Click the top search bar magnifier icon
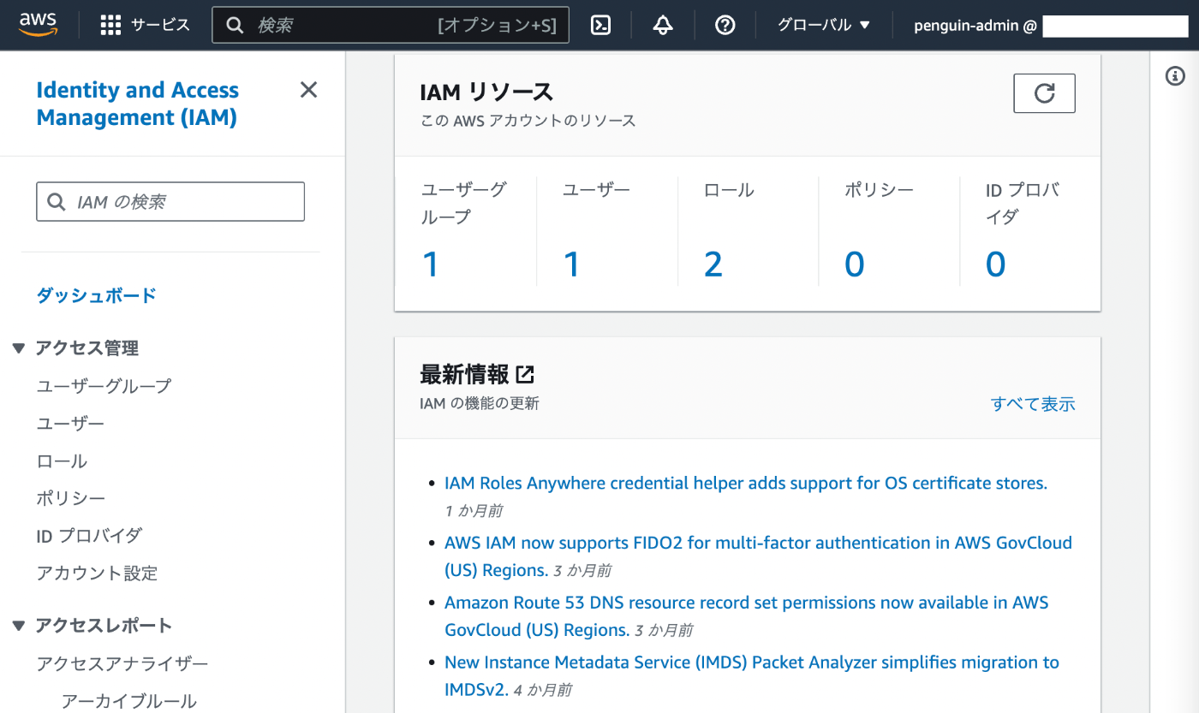This screenshot has width=1199, height=713. click(235, 26)
